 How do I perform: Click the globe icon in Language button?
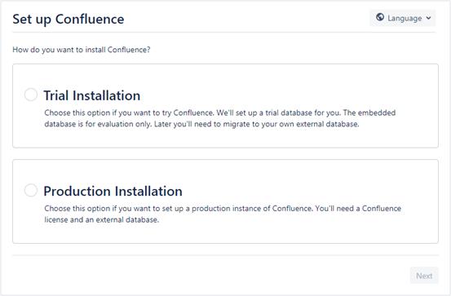[380, 17]
